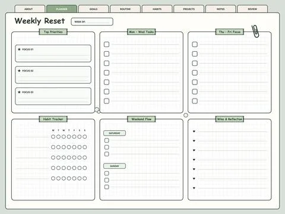Click the Mon - Wed Tasks header
Viewport: 285px width, 214px height.
(x=141, y=32)
